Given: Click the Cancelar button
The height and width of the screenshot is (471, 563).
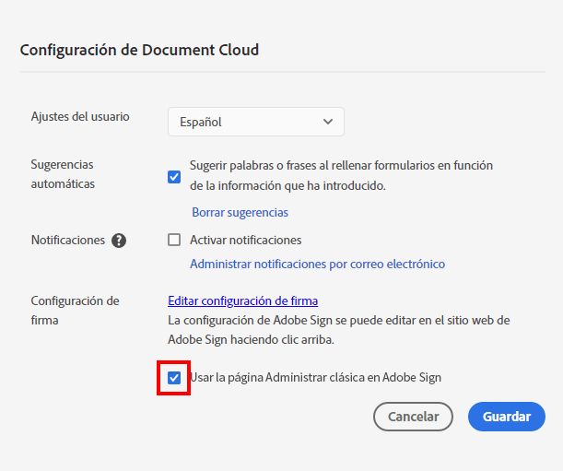Looking at the screenshot, I should [413, 417].
